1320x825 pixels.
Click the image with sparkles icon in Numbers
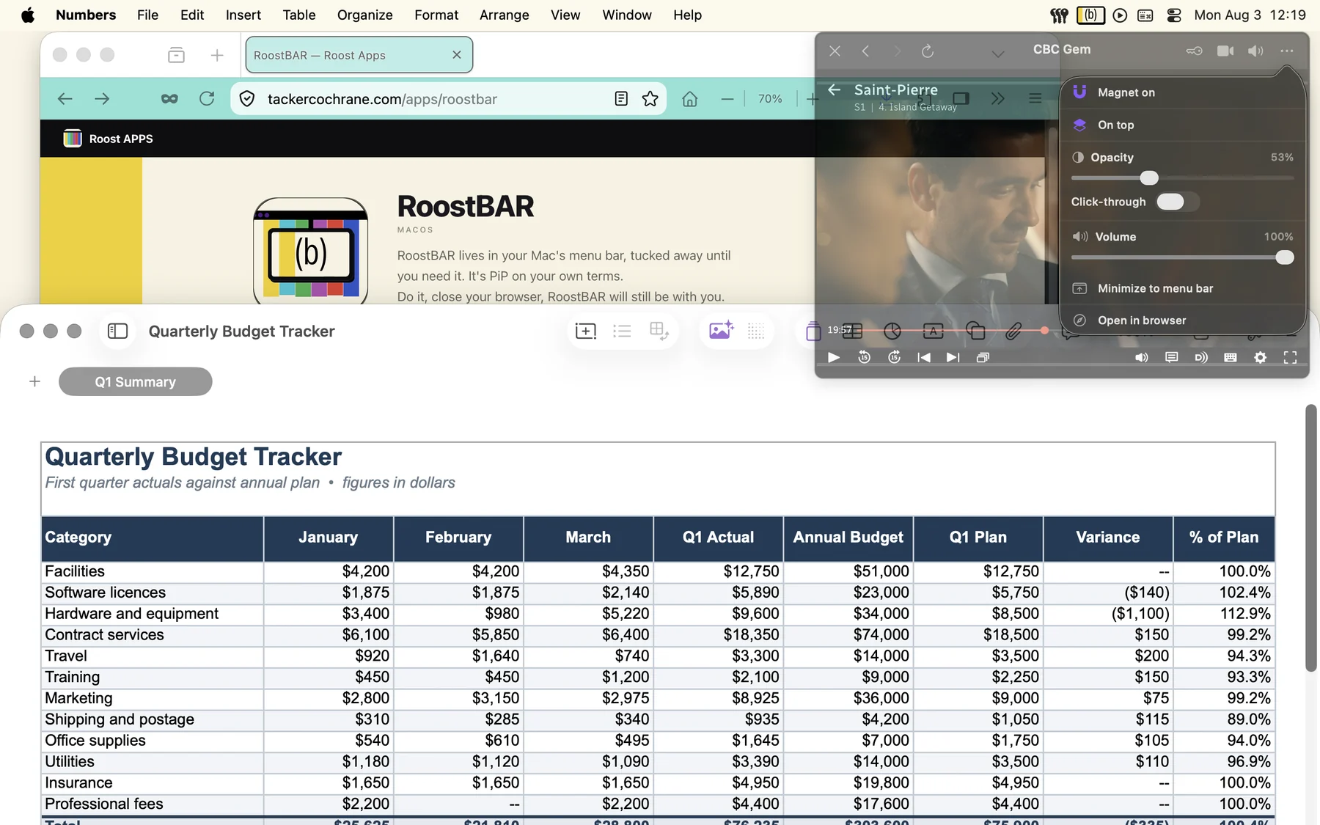pos(721,331)
